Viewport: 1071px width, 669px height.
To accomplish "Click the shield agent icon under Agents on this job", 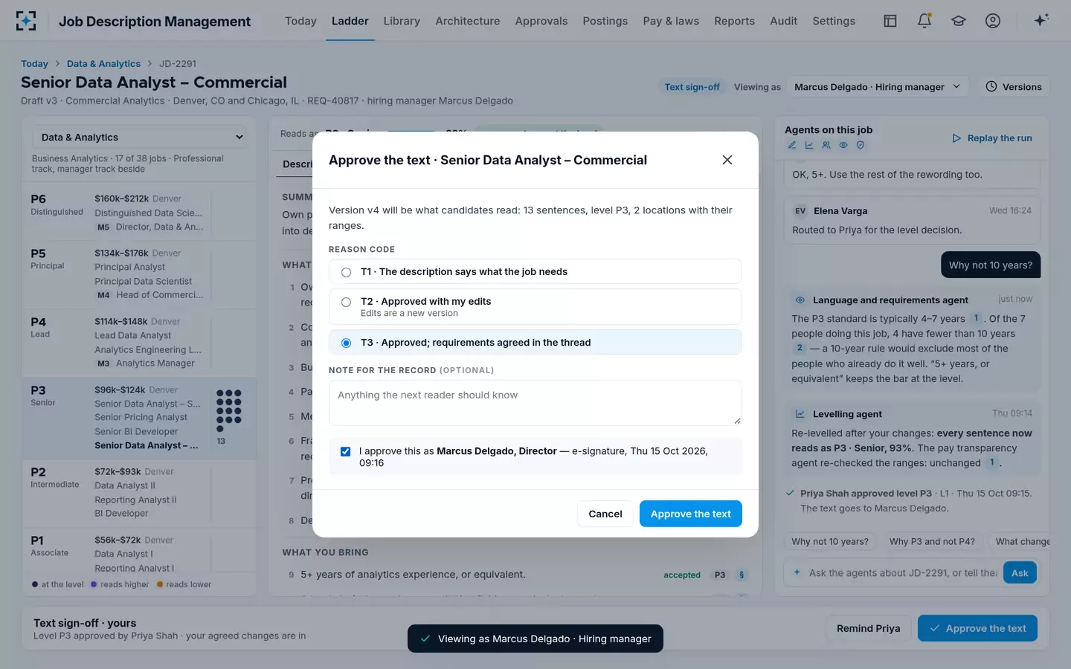I will pos(861,145).
